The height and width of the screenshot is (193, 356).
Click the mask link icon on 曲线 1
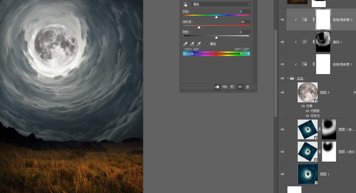pyautogui.click(x=313, y=42)
